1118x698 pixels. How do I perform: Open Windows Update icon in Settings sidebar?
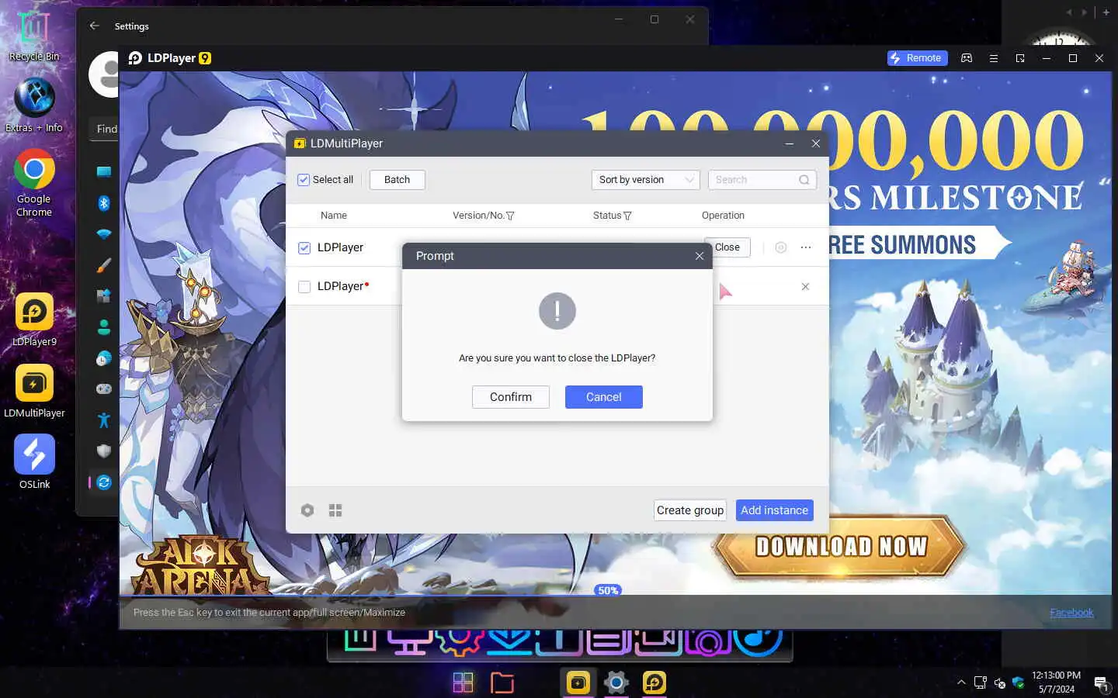pyautogui.click(x=104, y=482)
